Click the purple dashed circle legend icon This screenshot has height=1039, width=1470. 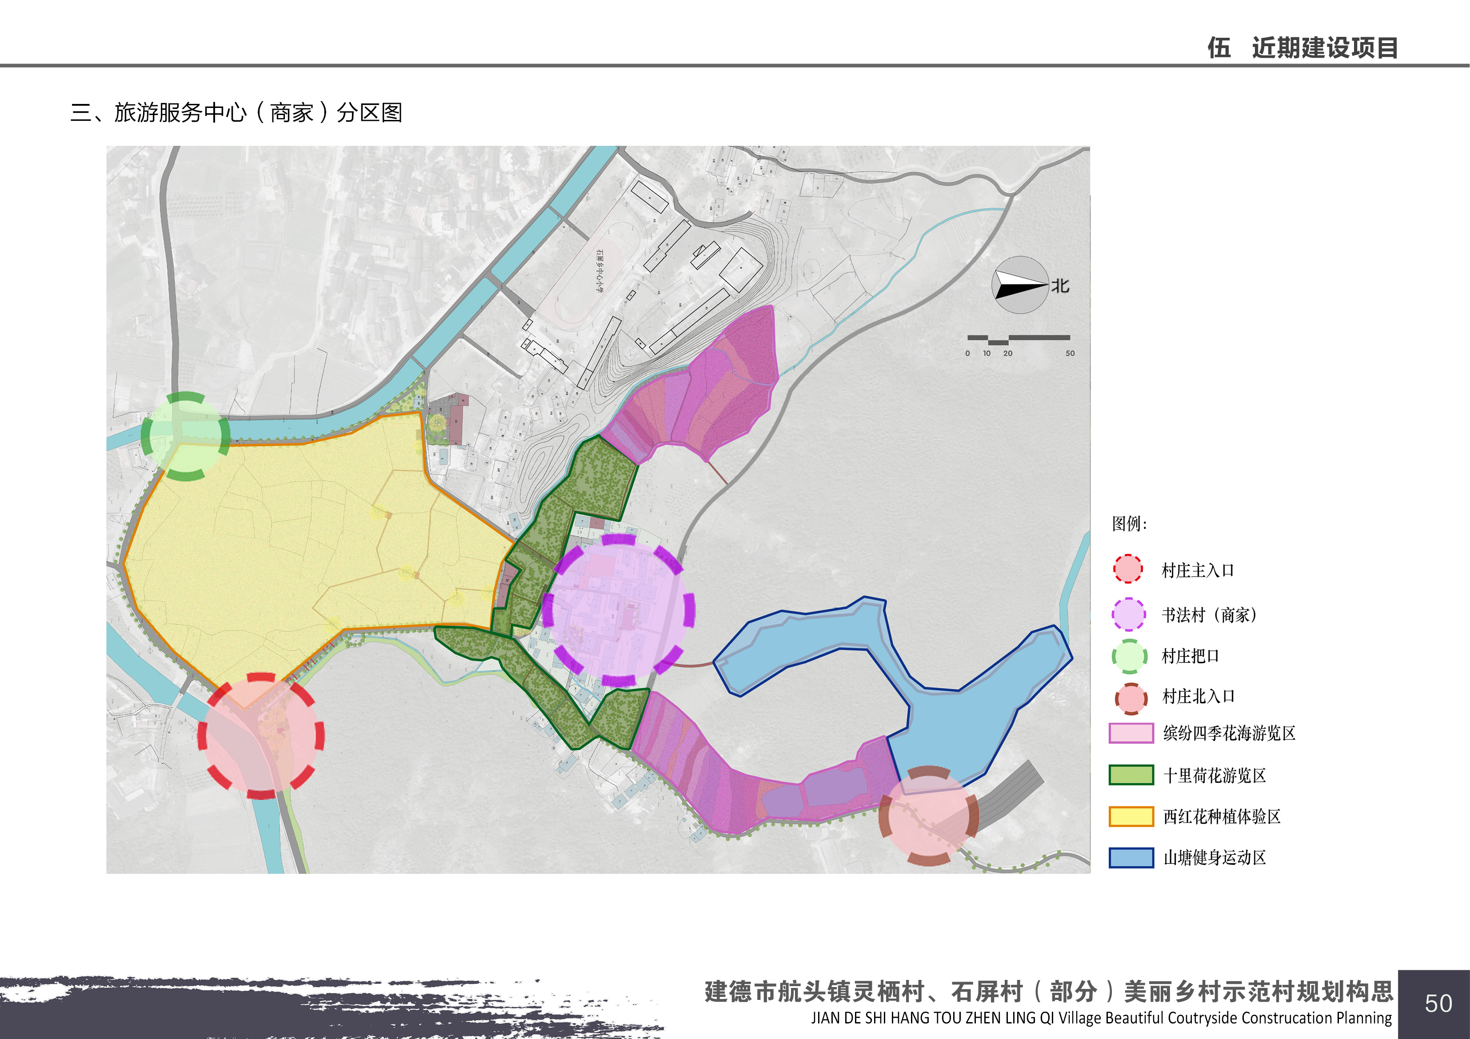[1128, 614]
